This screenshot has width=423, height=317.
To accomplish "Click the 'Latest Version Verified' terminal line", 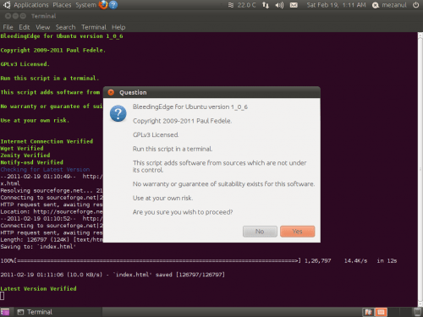I will pyautogui.click(x=38, y=288).
